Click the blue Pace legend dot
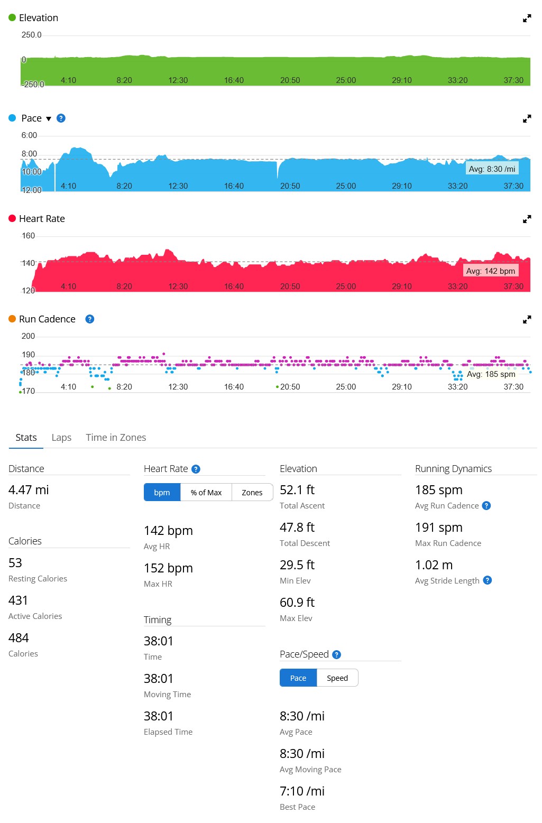This screenshot has width=542, height=823. coord(12,118)
